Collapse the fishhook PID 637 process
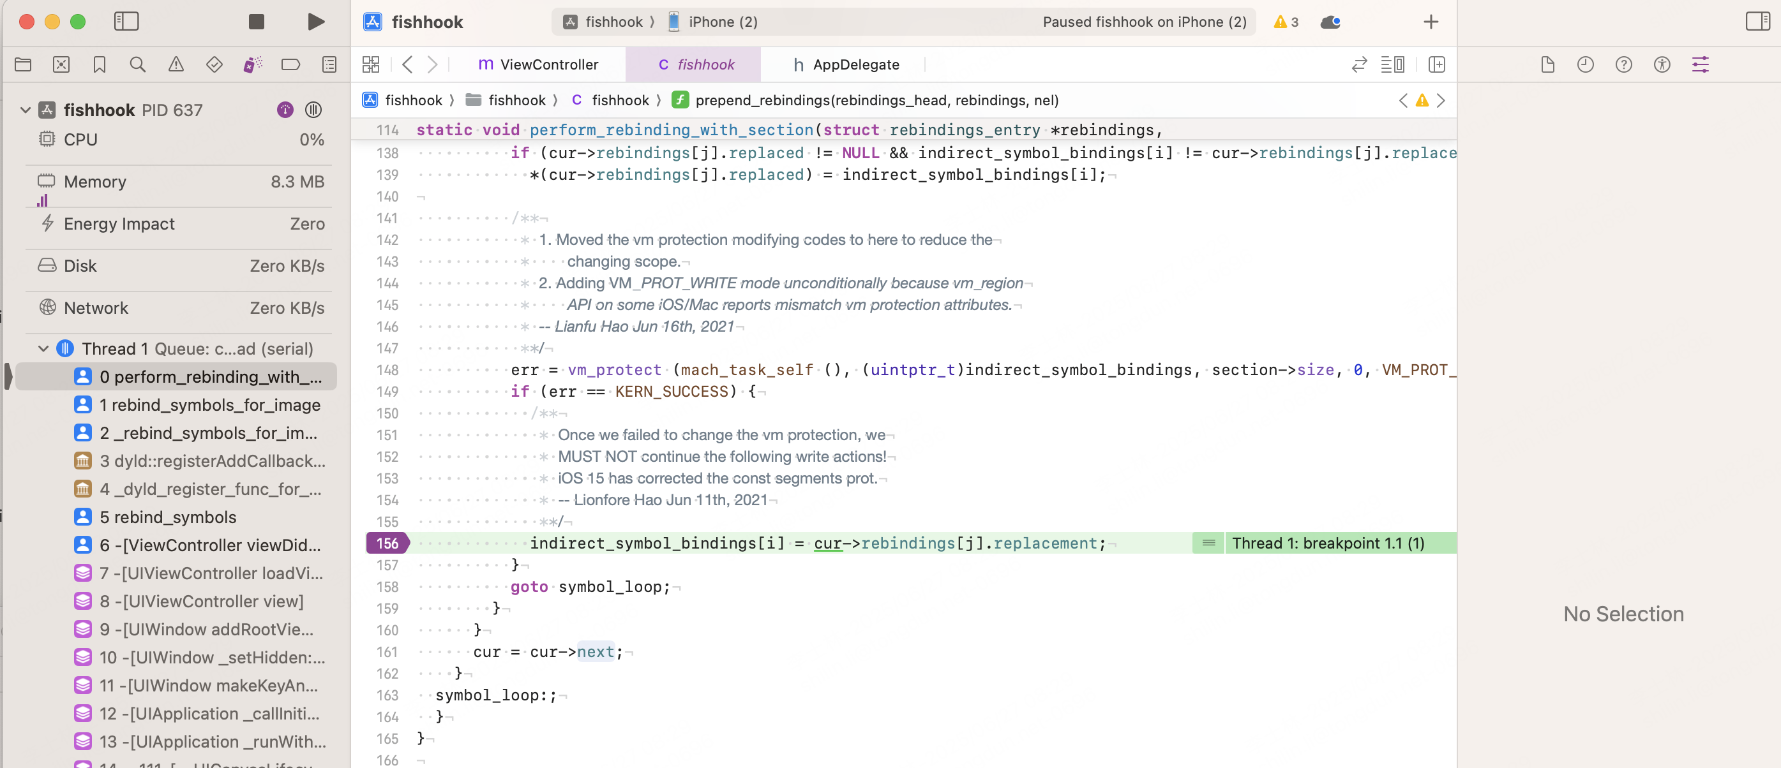Image resolution: width=1781 pixels, height=768 pixels. [26, 110]
